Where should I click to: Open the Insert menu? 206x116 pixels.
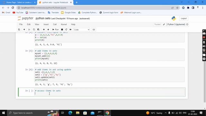pos(46,24)
